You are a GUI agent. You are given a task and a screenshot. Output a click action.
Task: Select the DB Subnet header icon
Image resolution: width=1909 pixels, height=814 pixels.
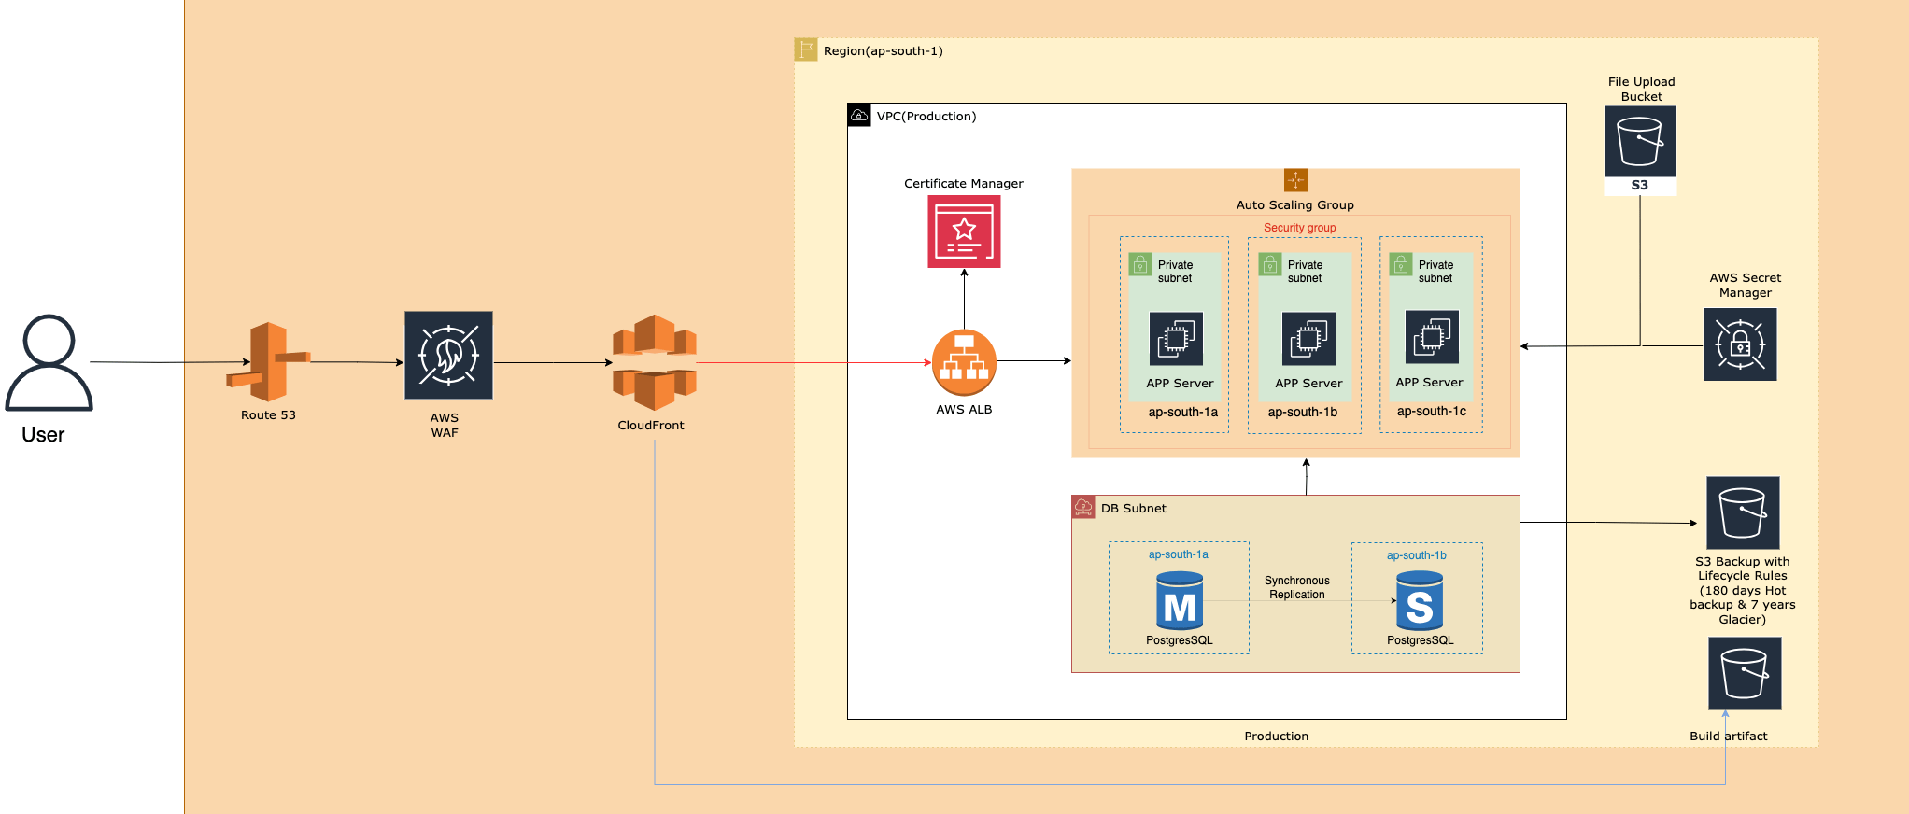[x=1083, y=507]
